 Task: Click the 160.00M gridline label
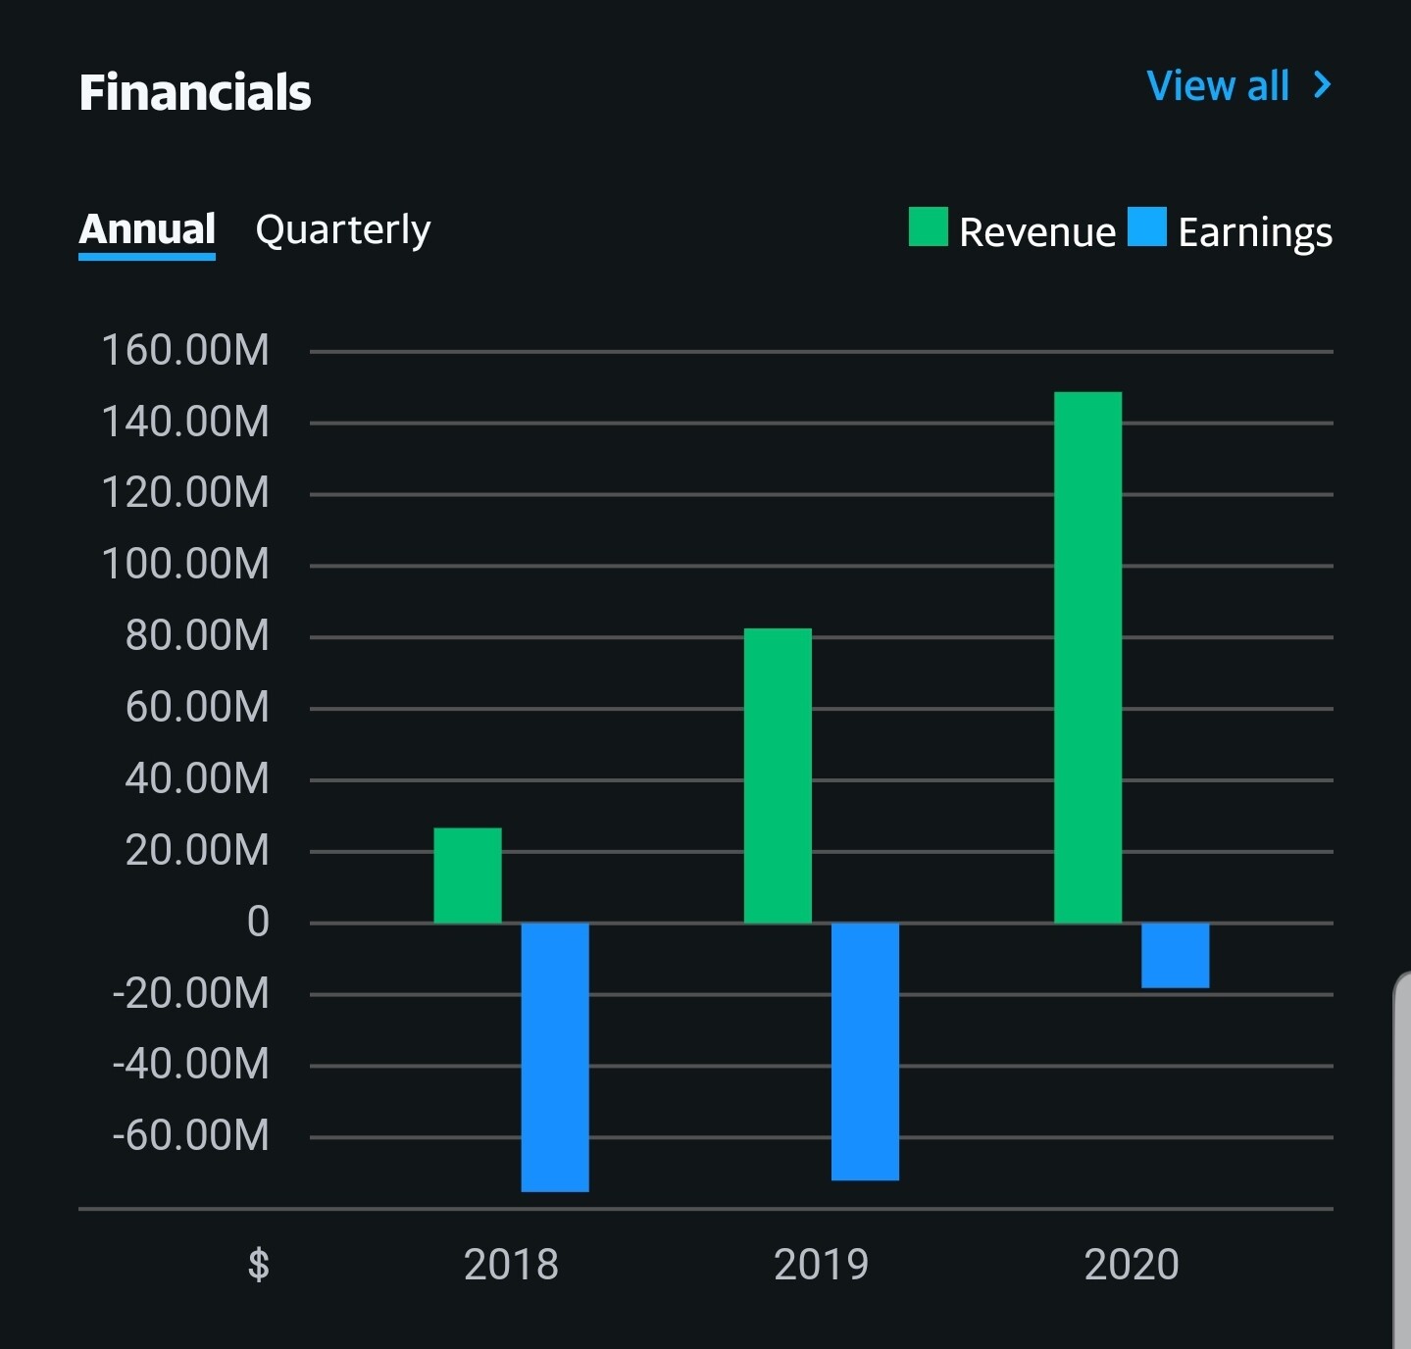[185, 350]
